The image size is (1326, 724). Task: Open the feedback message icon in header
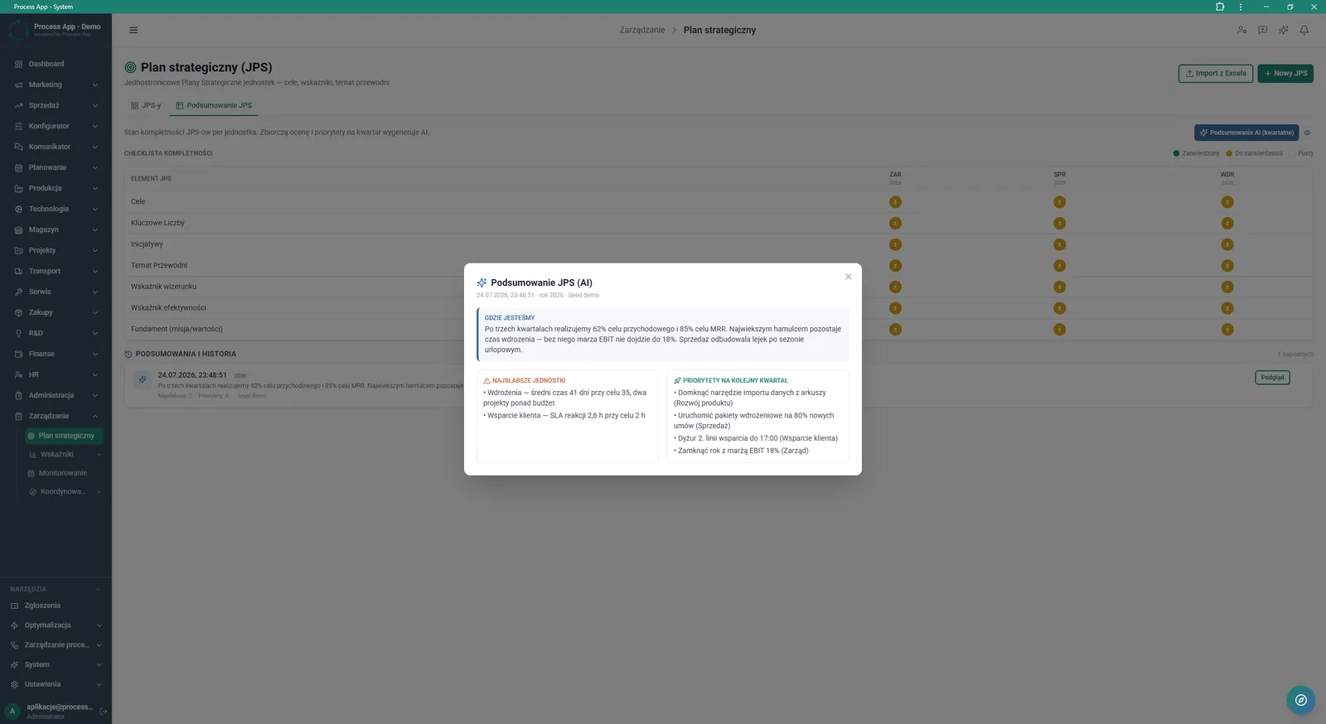pos(1262,30)
